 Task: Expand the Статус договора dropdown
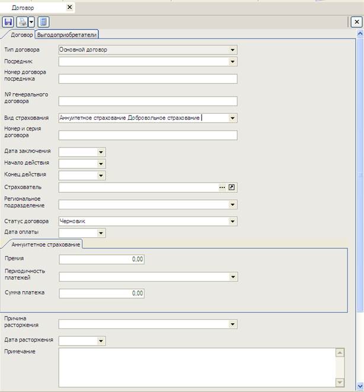[233, 221]
